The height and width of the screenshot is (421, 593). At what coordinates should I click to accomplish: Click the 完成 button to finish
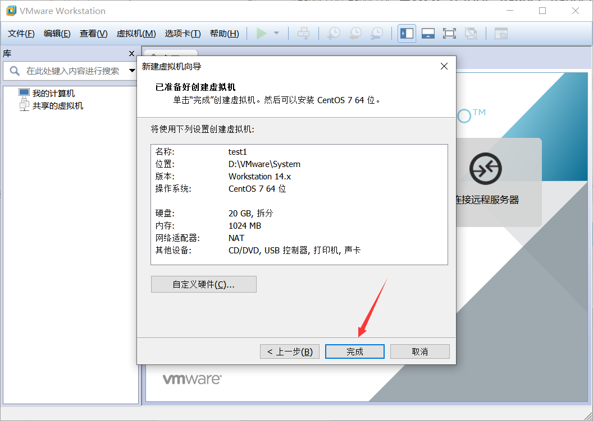[355, 351]
